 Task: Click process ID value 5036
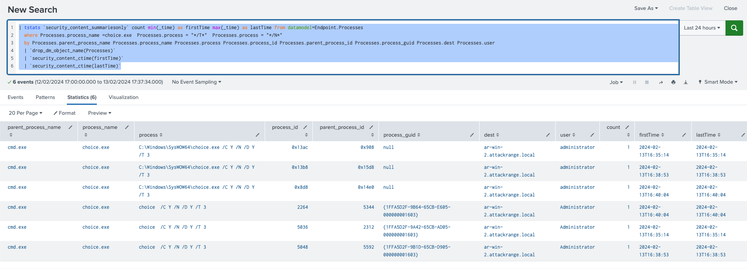click(x=302, y=227)
